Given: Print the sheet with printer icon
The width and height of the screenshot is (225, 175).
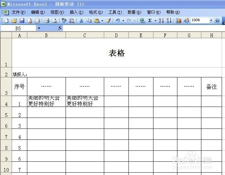Looking at the screenshot, I should click(x=47, y=21).
